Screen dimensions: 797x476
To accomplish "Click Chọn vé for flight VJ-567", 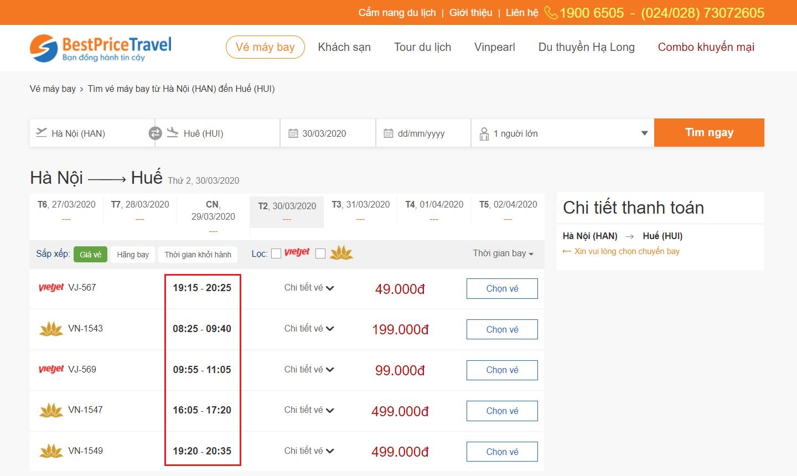I will pyautogui.click(x=502, y=289).
